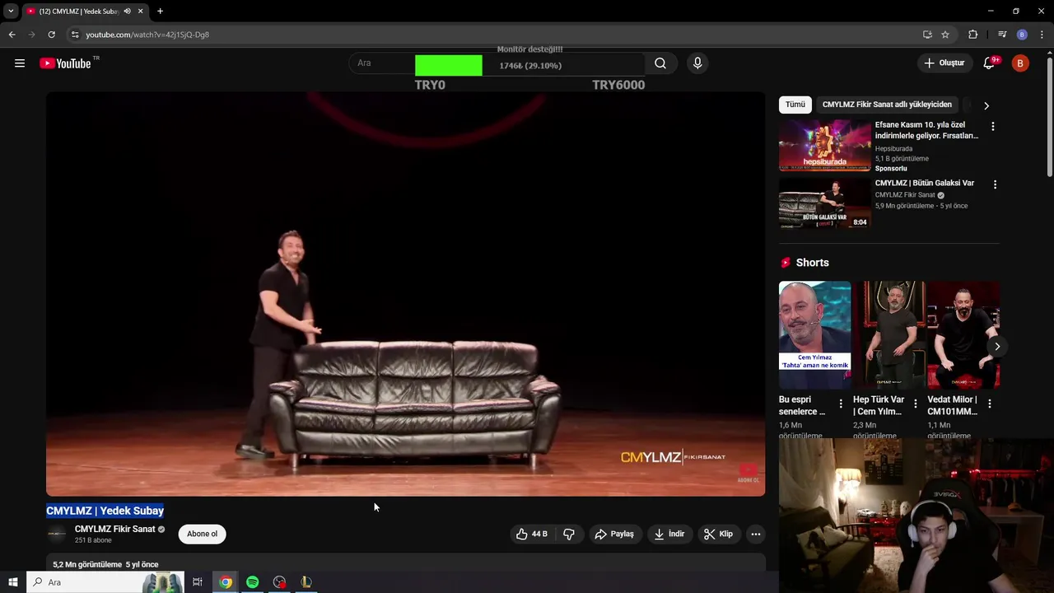Image resolution: width=1054 pixels, height=593 pixels.
Task: Click the green donation goal progress bar
Action: [x=449, y=66]
